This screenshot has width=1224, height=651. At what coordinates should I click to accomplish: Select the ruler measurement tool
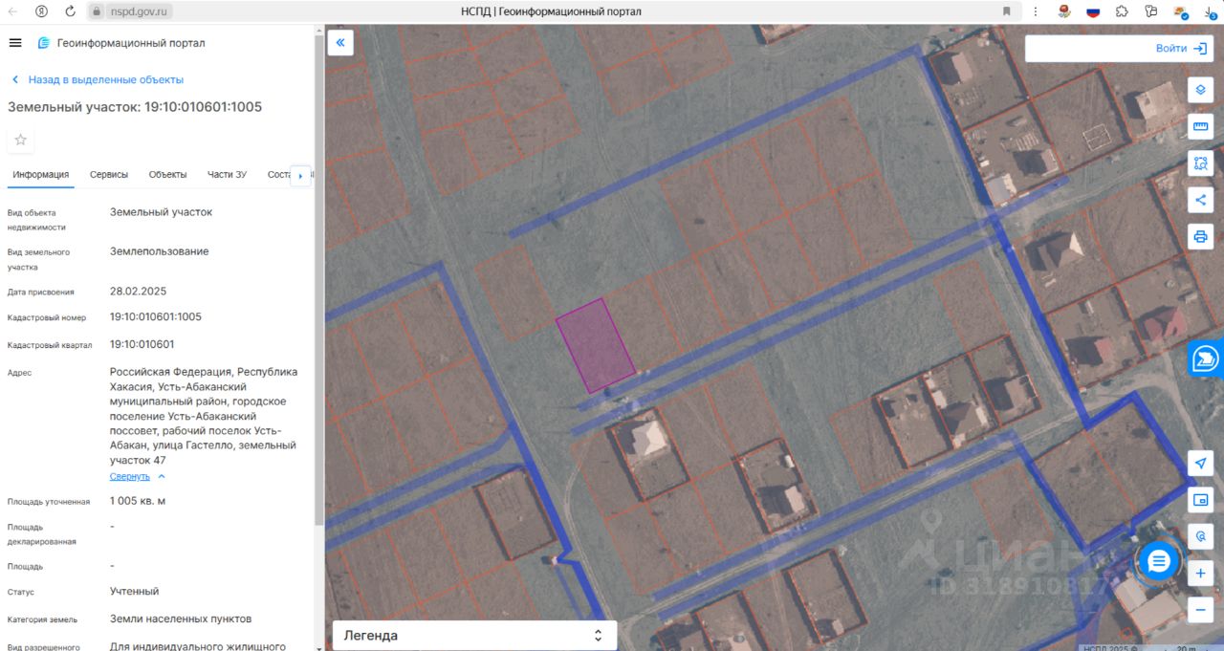1201,126
